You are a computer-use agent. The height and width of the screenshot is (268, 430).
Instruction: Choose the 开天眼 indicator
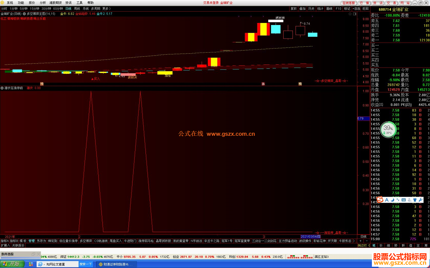pos(332,241)
